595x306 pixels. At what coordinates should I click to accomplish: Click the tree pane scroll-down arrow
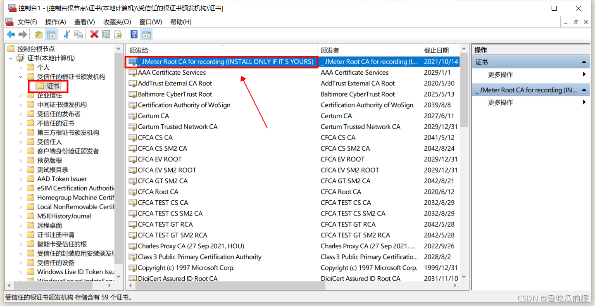pos(119,277)
